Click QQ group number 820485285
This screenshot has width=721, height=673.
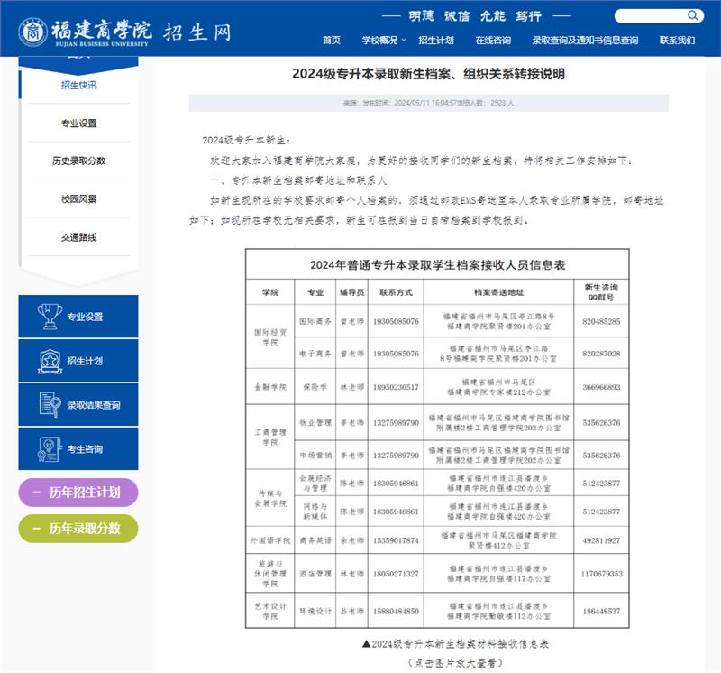[x=601, y=321]
